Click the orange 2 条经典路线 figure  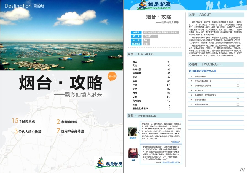pos(67,122)
